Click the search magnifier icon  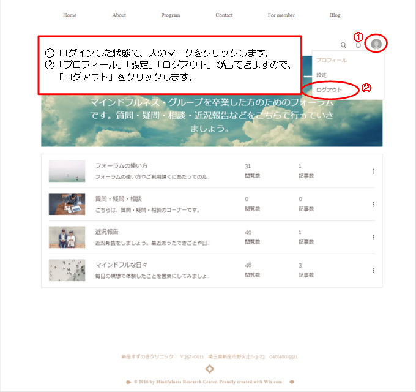pyautogui.click(x=343, y=45)
